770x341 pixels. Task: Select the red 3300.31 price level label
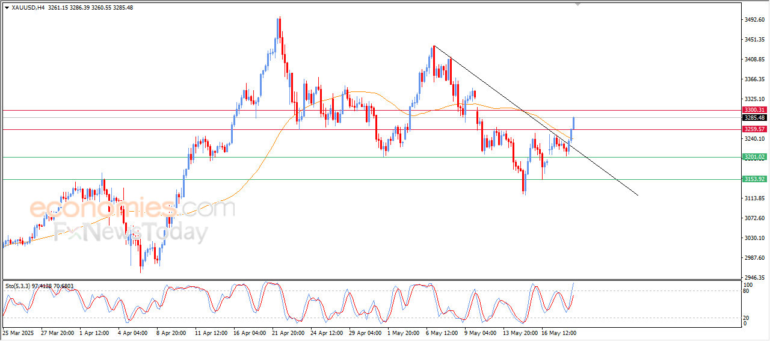[754, 110]
